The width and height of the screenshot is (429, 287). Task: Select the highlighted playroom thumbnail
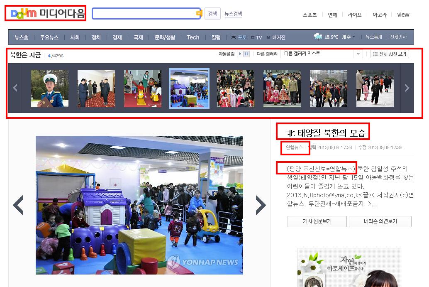[x=189, y=88]
